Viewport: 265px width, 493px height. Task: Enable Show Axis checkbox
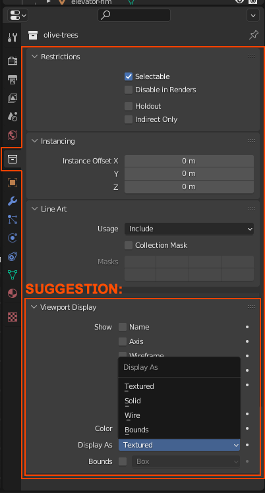(123, 341)
